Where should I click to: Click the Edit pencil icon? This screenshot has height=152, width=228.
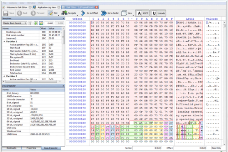(x=50, y=13)
